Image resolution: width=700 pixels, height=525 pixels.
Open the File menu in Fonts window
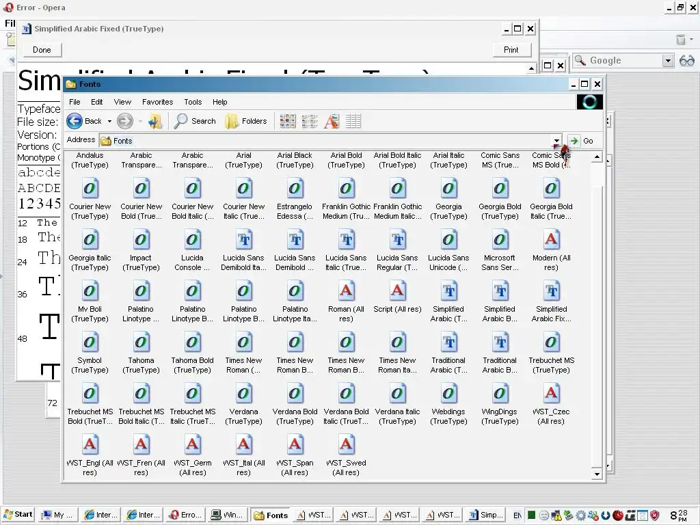point(75,102)
